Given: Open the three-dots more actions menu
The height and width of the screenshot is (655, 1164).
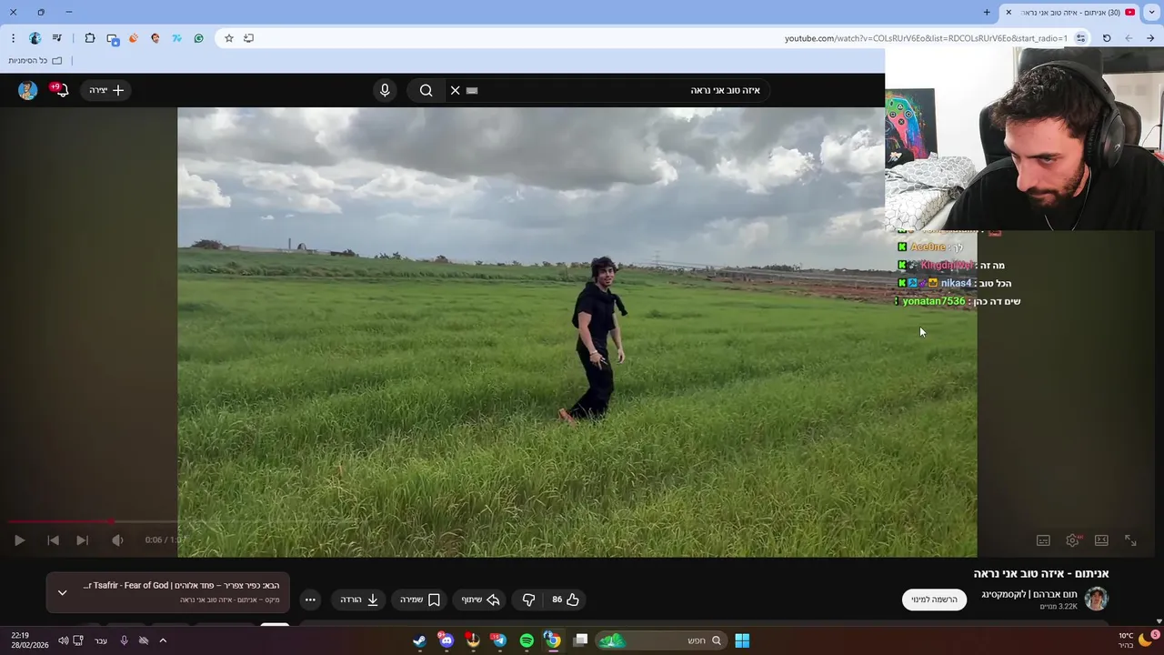Looking at the screenshot, I should click(x=310, y=600).
